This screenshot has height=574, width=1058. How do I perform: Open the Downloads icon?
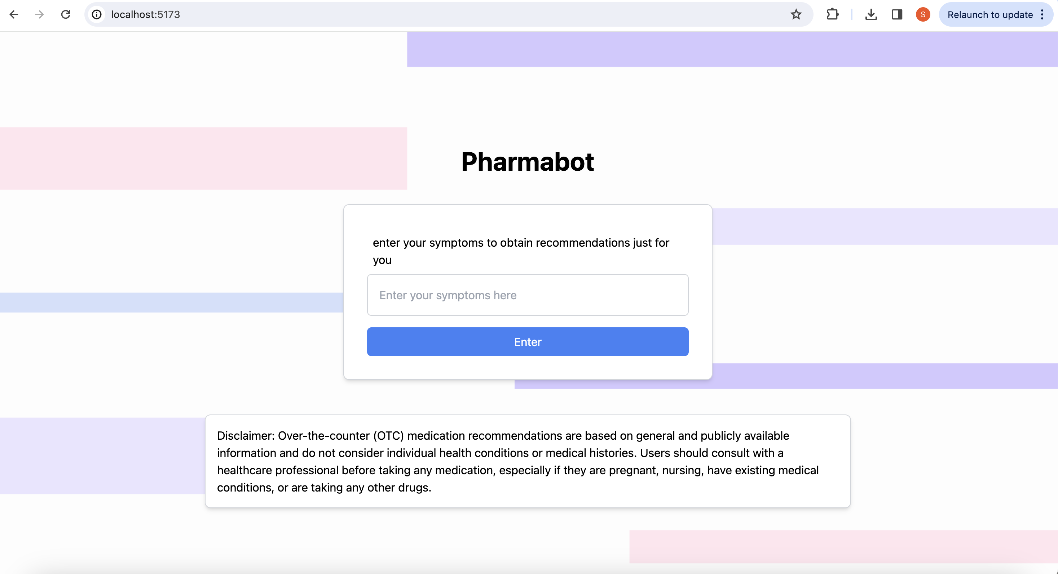point(871,14)
